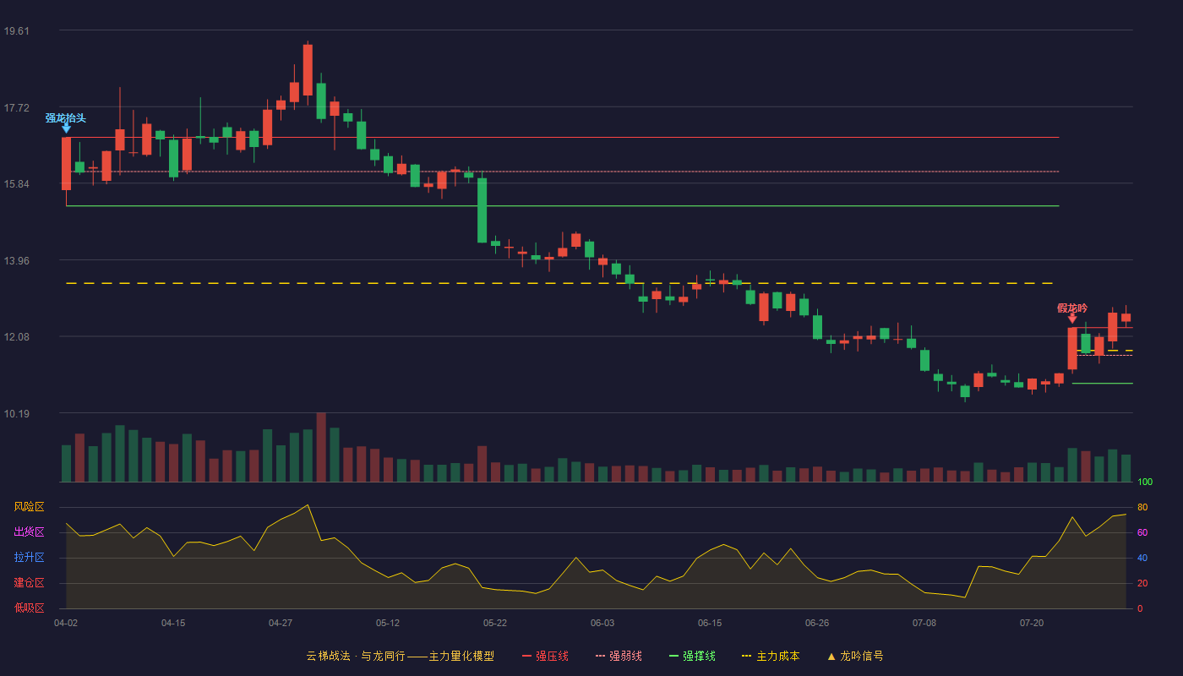Click the 13.96 price axis label

pyautogui.click(x=17, y=261)
